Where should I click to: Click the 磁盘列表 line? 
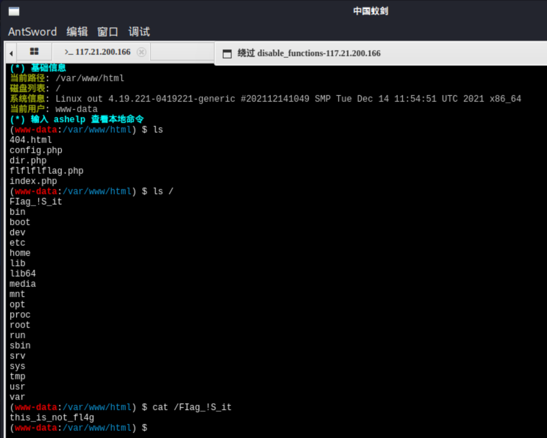click(x=35, y=88)
